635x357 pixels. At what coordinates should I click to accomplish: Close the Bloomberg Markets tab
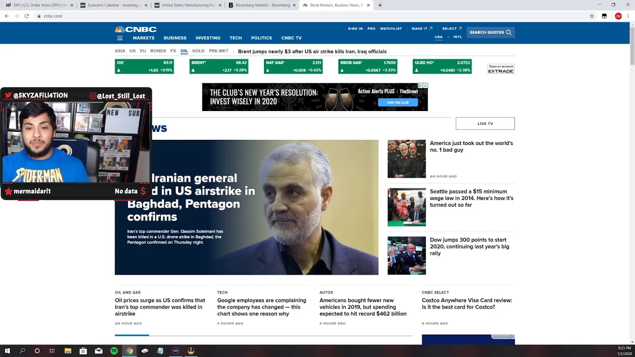[x=294, y=5]
